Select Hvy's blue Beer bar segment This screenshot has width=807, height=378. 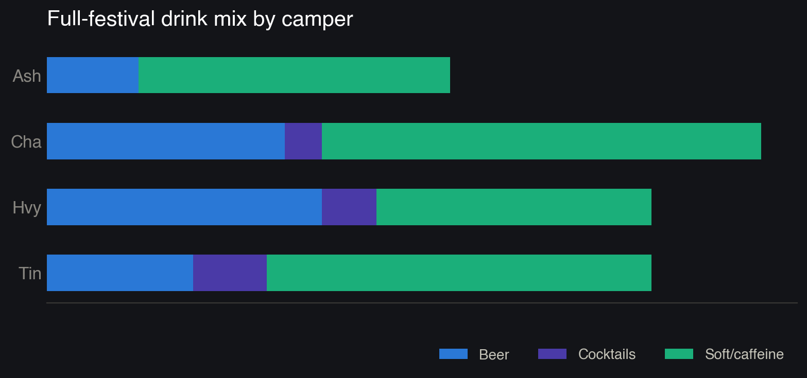(184, 207)
